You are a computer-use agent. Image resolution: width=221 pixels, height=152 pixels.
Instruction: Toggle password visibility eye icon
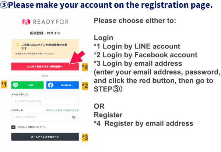coord(74,117)
